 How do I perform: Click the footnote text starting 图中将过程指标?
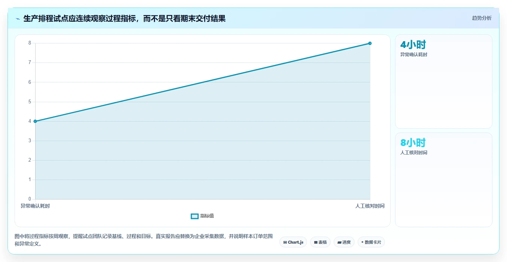coord(144,240)
